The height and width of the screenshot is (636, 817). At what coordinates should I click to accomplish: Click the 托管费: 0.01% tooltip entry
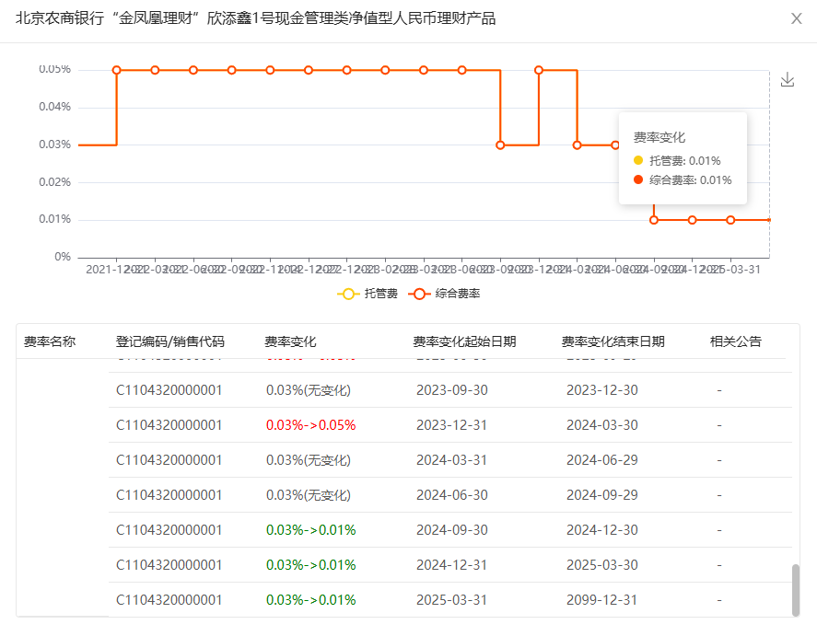(x=677, y=161)
